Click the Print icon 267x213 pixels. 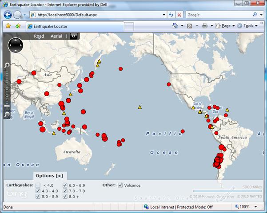coord(205,26)
